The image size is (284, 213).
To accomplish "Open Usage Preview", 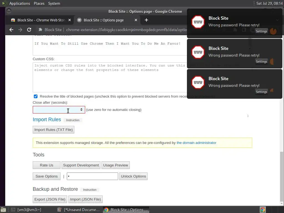I will 116,165.
